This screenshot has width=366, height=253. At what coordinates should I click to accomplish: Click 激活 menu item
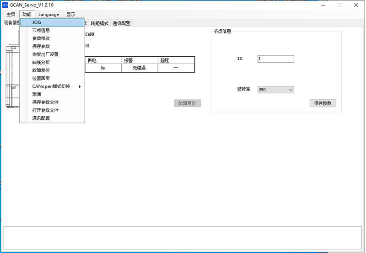(x=36, y=94)
